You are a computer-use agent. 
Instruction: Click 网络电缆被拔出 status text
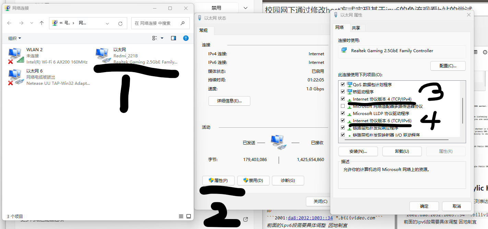point(41,77)
